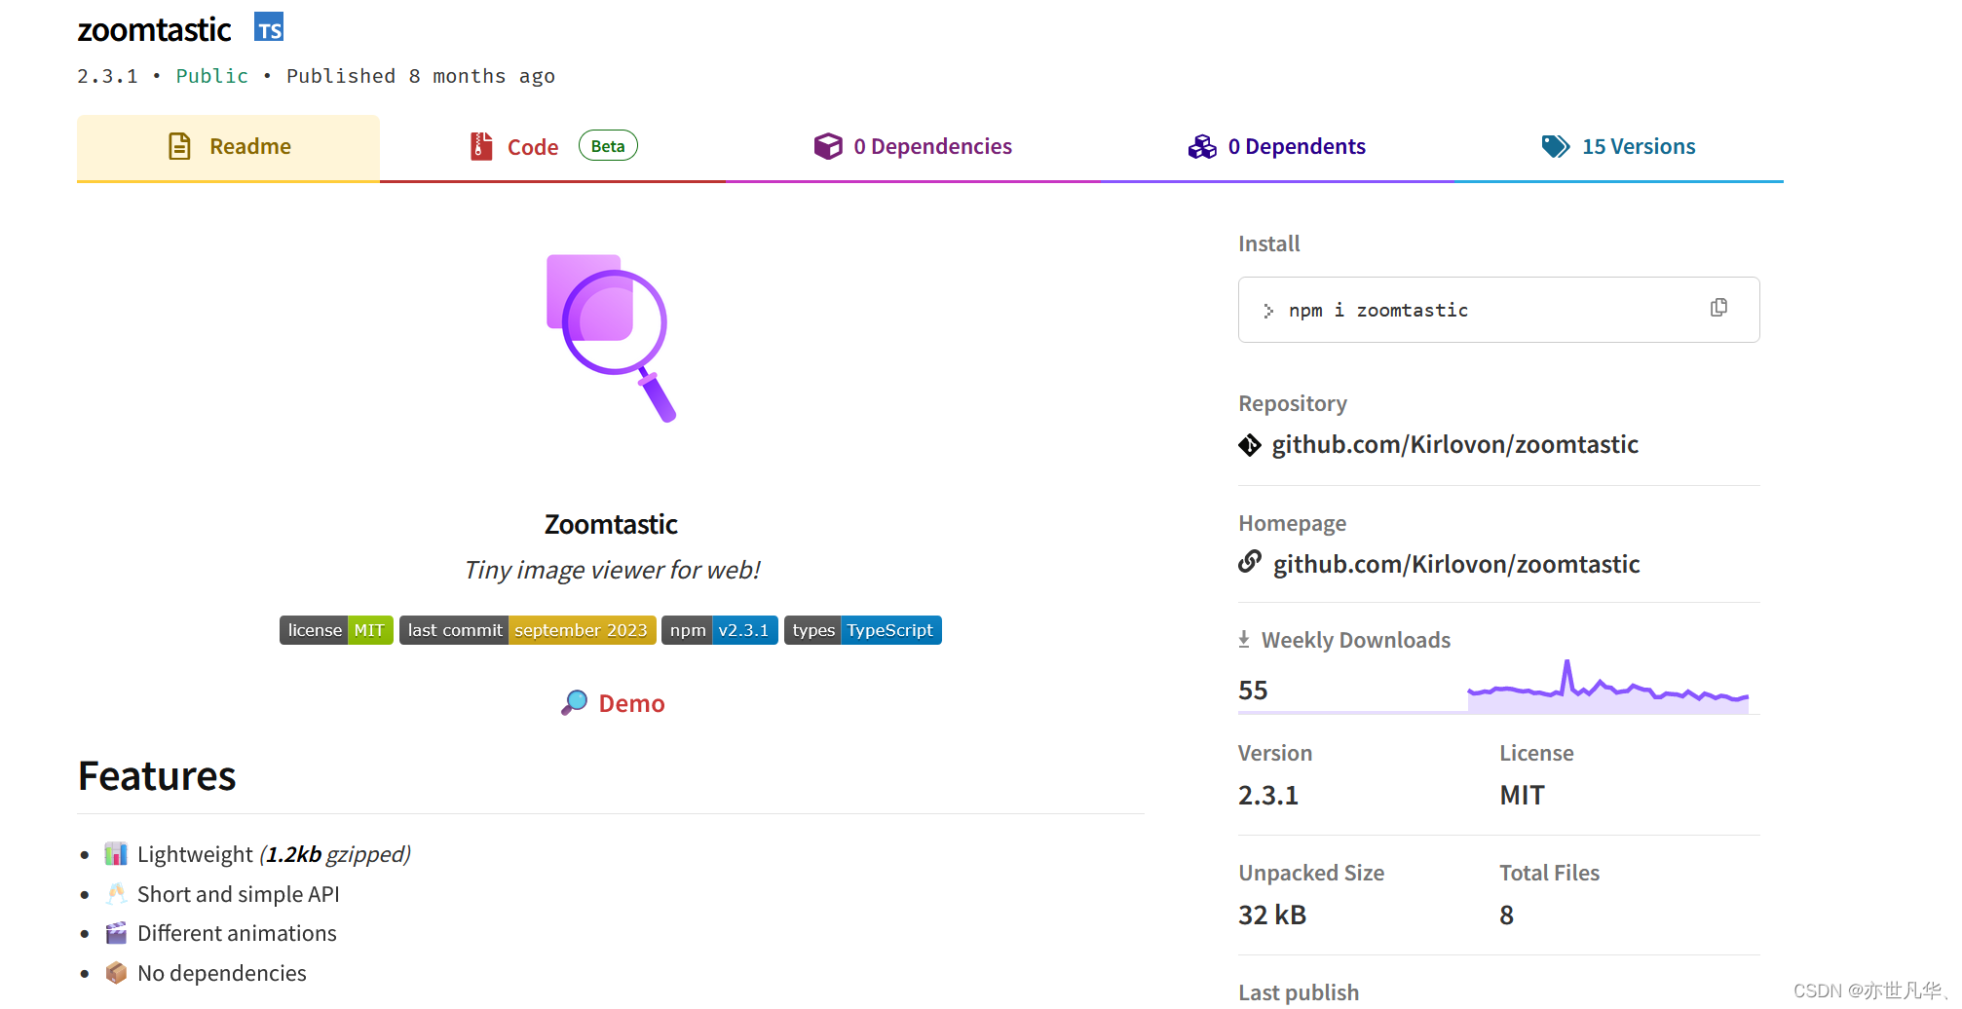Click the Published 8 months ago text

[x=421, y=76]
